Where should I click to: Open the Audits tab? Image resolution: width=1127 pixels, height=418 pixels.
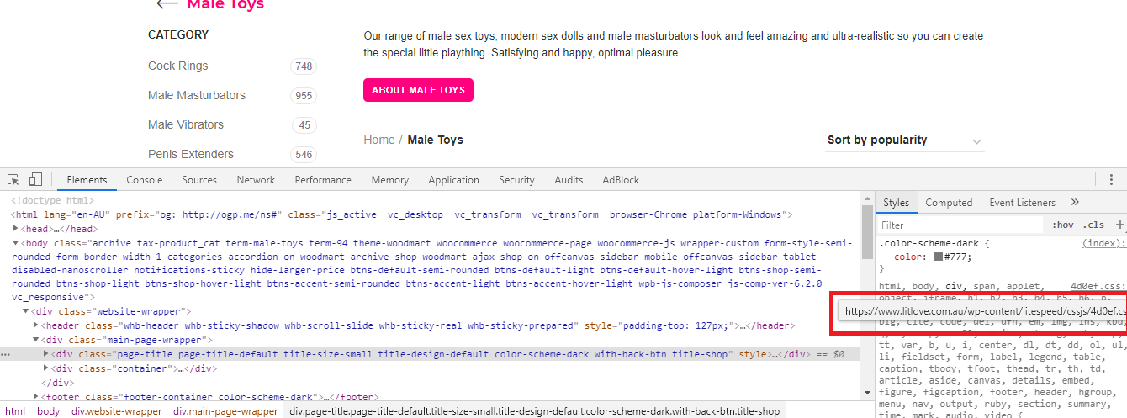click(569, 180)
